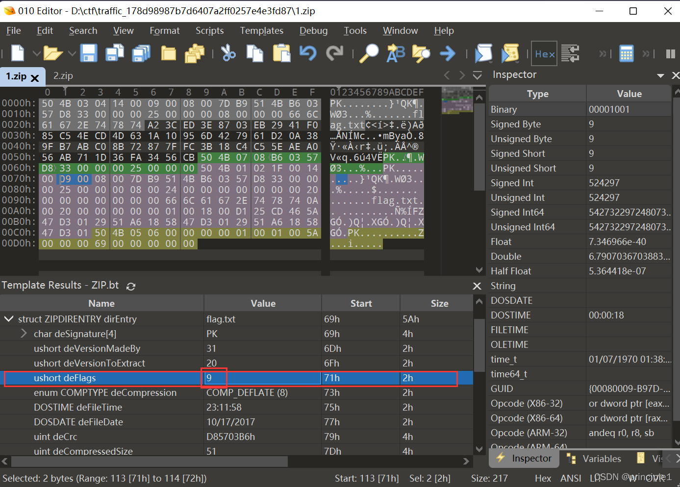Click the Find in Files icon

[421, 53]
